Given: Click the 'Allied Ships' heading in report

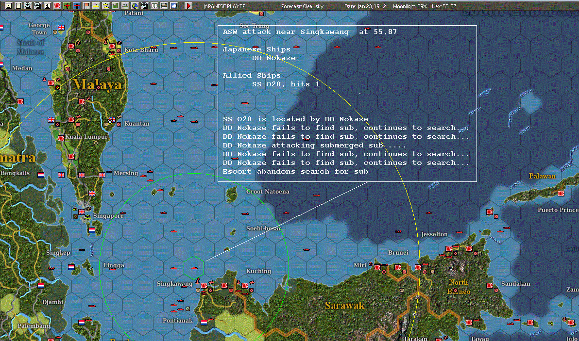Looking at the screenshot, I should 252,75.
